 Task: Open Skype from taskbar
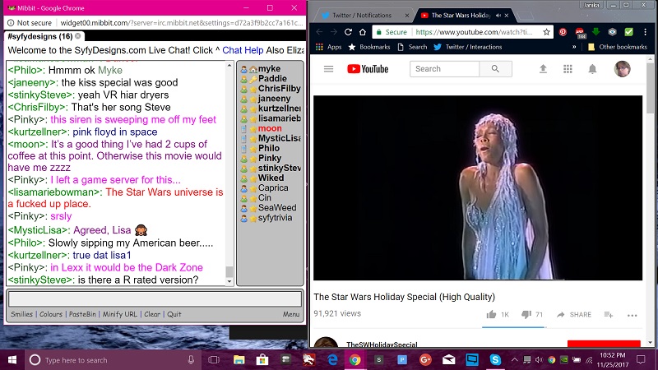pyautogui.click(x=495, y=360)
